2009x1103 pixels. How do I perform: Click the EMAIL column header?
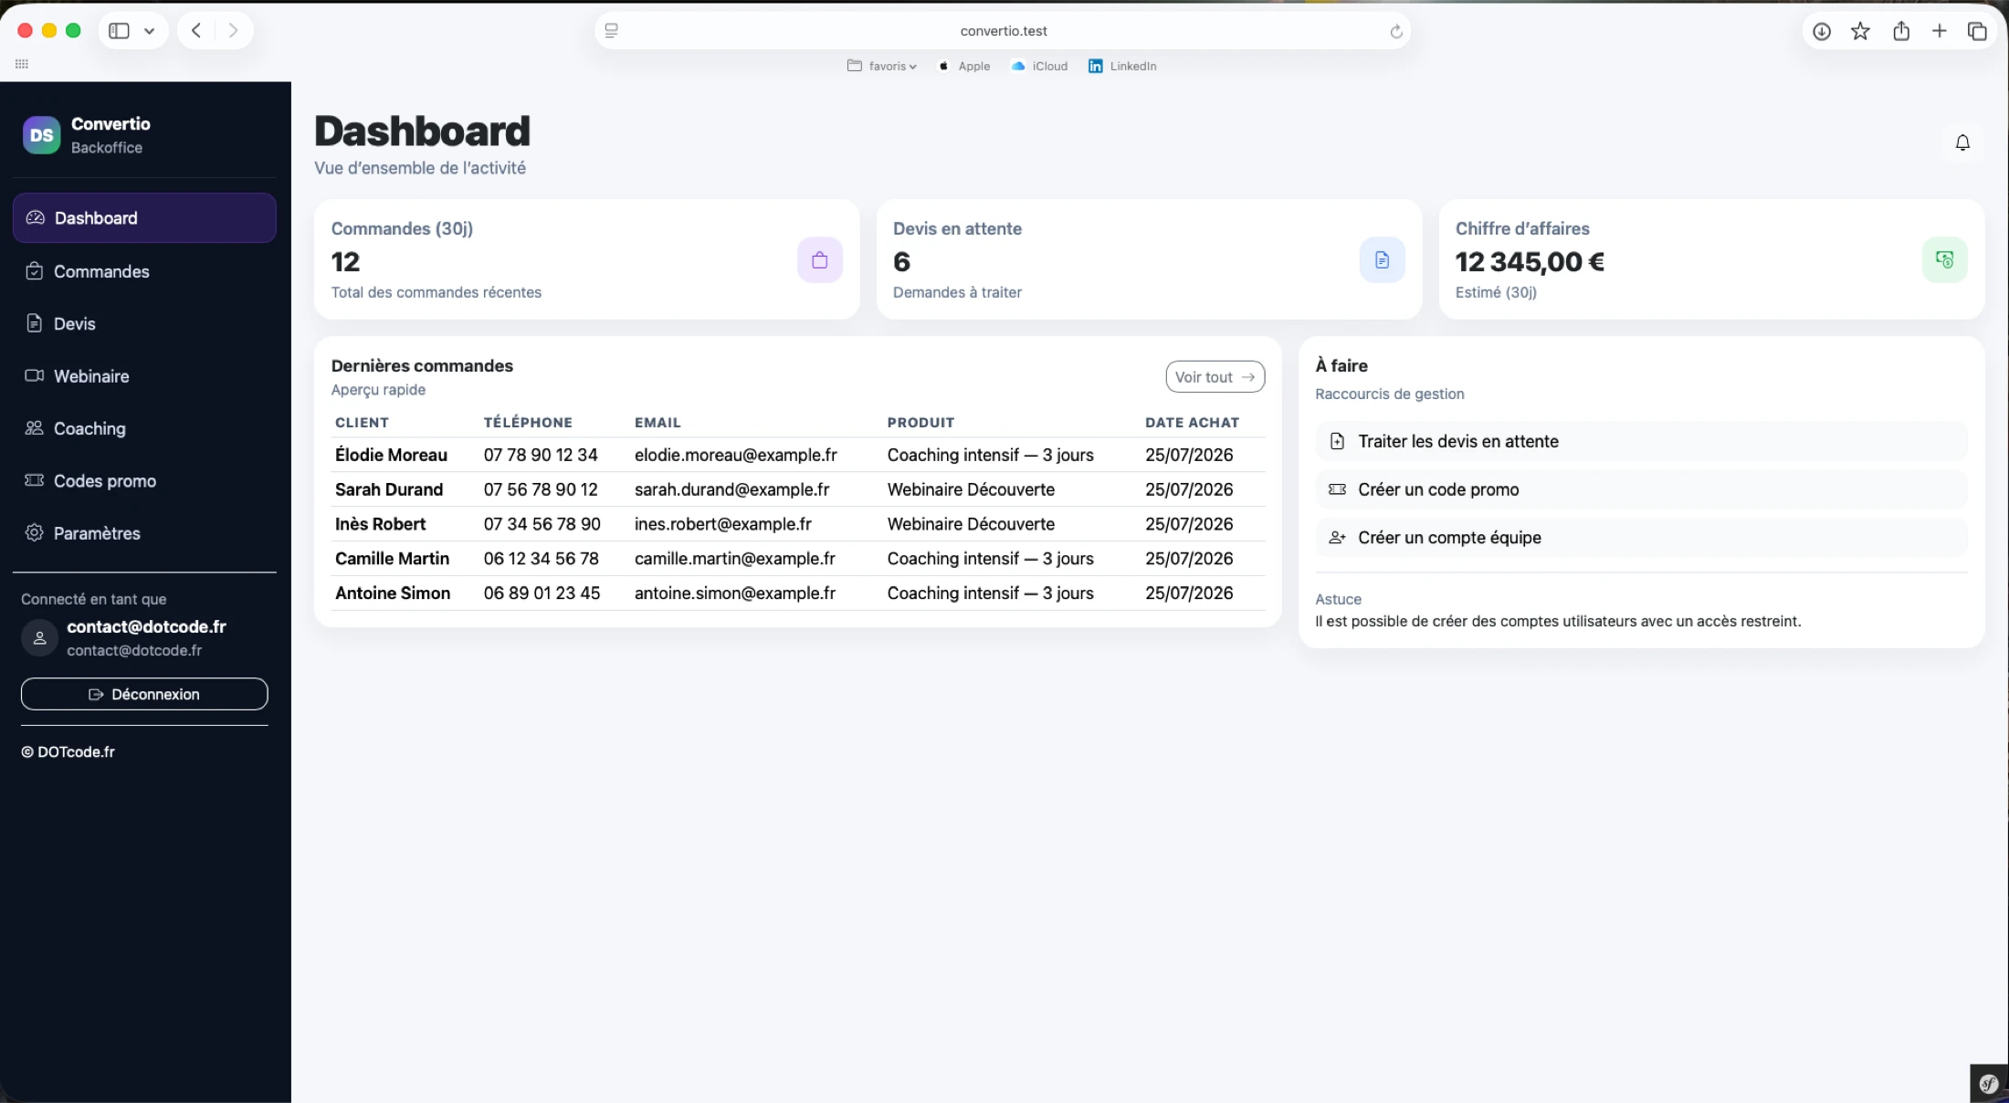pos(657,423)
